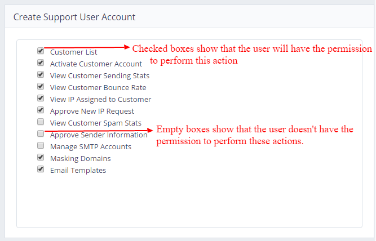Click the "Approve New IP Request" label text
Screen dimensions: 376x241
pos(92,111)
